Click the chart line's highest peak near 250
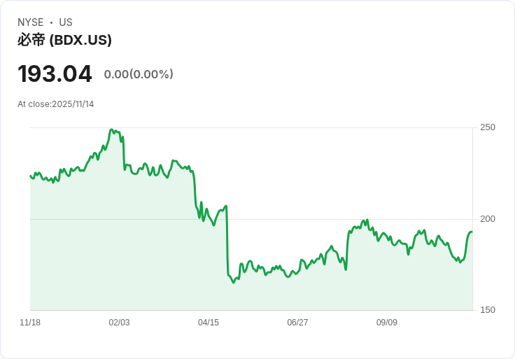 (111, 129)
